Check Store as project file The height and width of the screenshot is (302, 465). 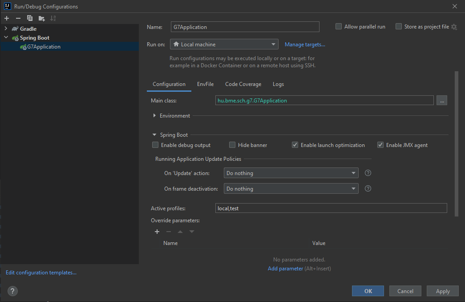(399, 26)
